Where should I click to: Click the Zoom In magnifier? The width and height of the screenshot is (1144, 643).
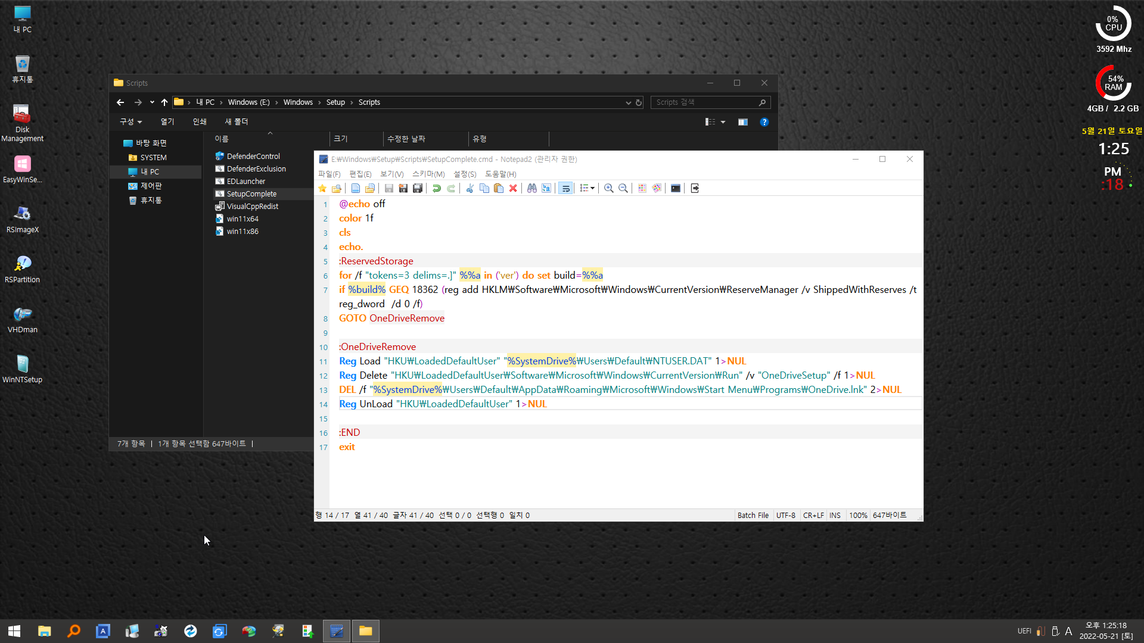click(609, 188)
